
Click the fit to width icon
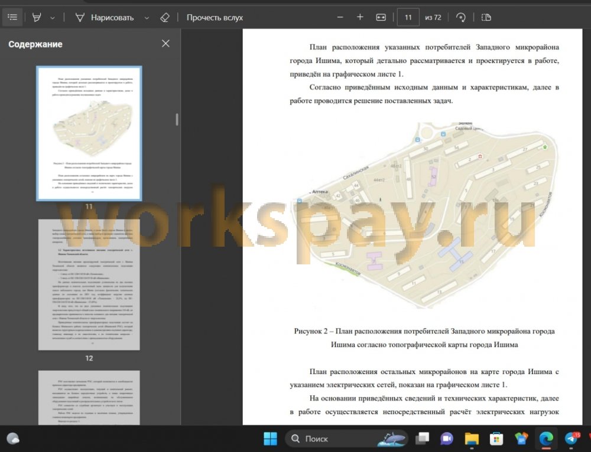coord(381,17)
